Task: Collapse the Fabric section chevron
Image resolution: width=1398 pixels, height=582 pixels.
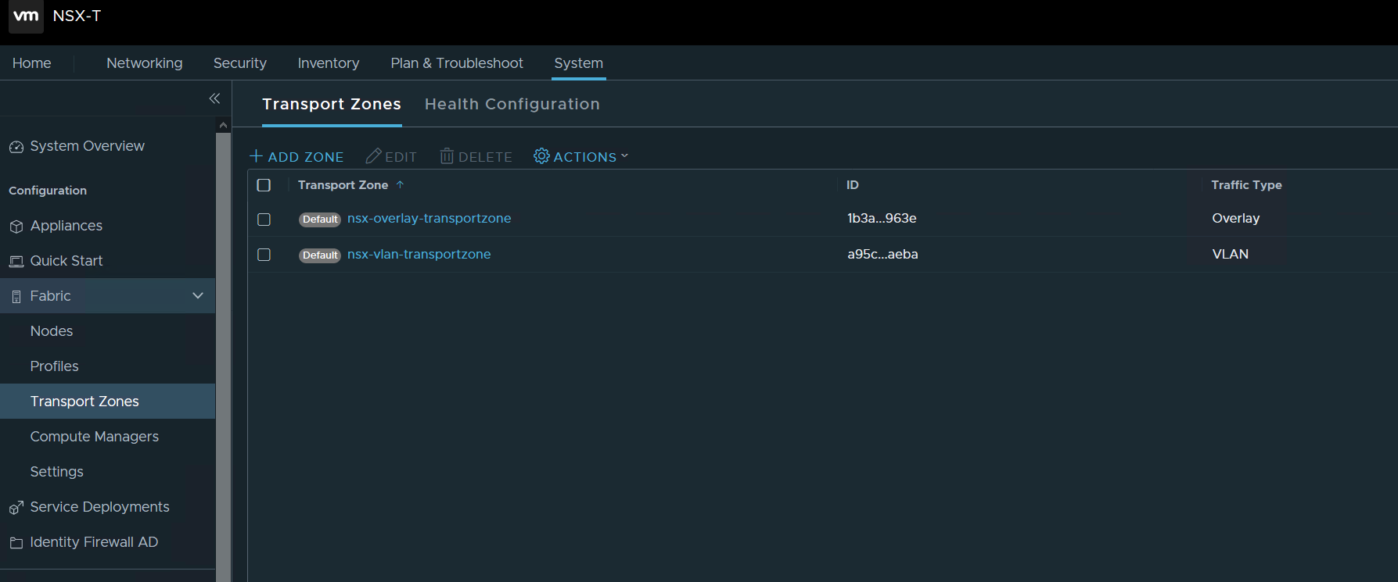Action: click(x=198, y=296)
